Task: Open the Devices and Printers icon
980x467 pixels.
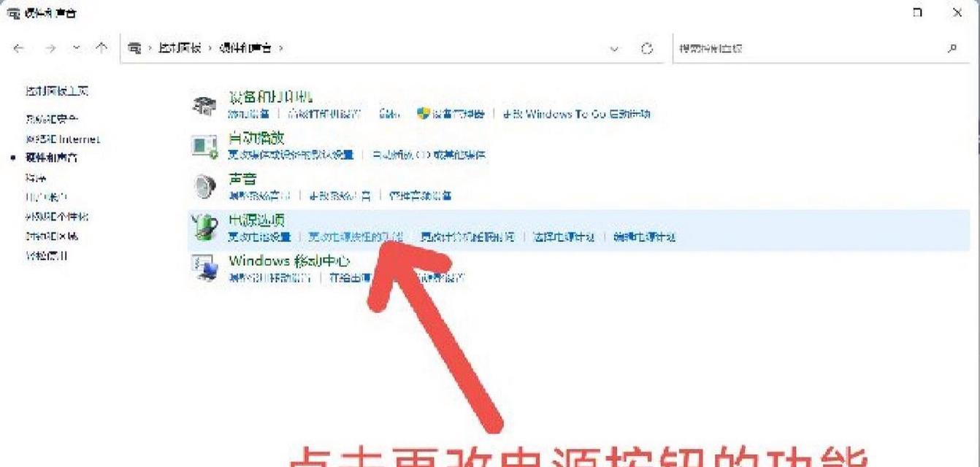Action: [204, 106]
